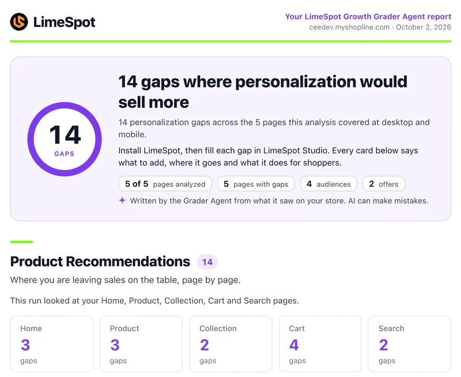
Task: Open the Cart 4 gaps card
Action: point(320,344)
